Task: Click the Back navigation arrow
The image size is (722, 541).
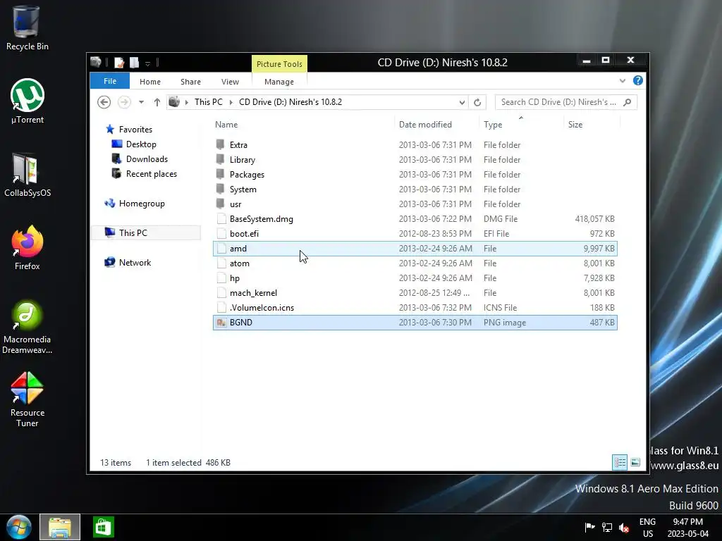Action: [104, 102]
